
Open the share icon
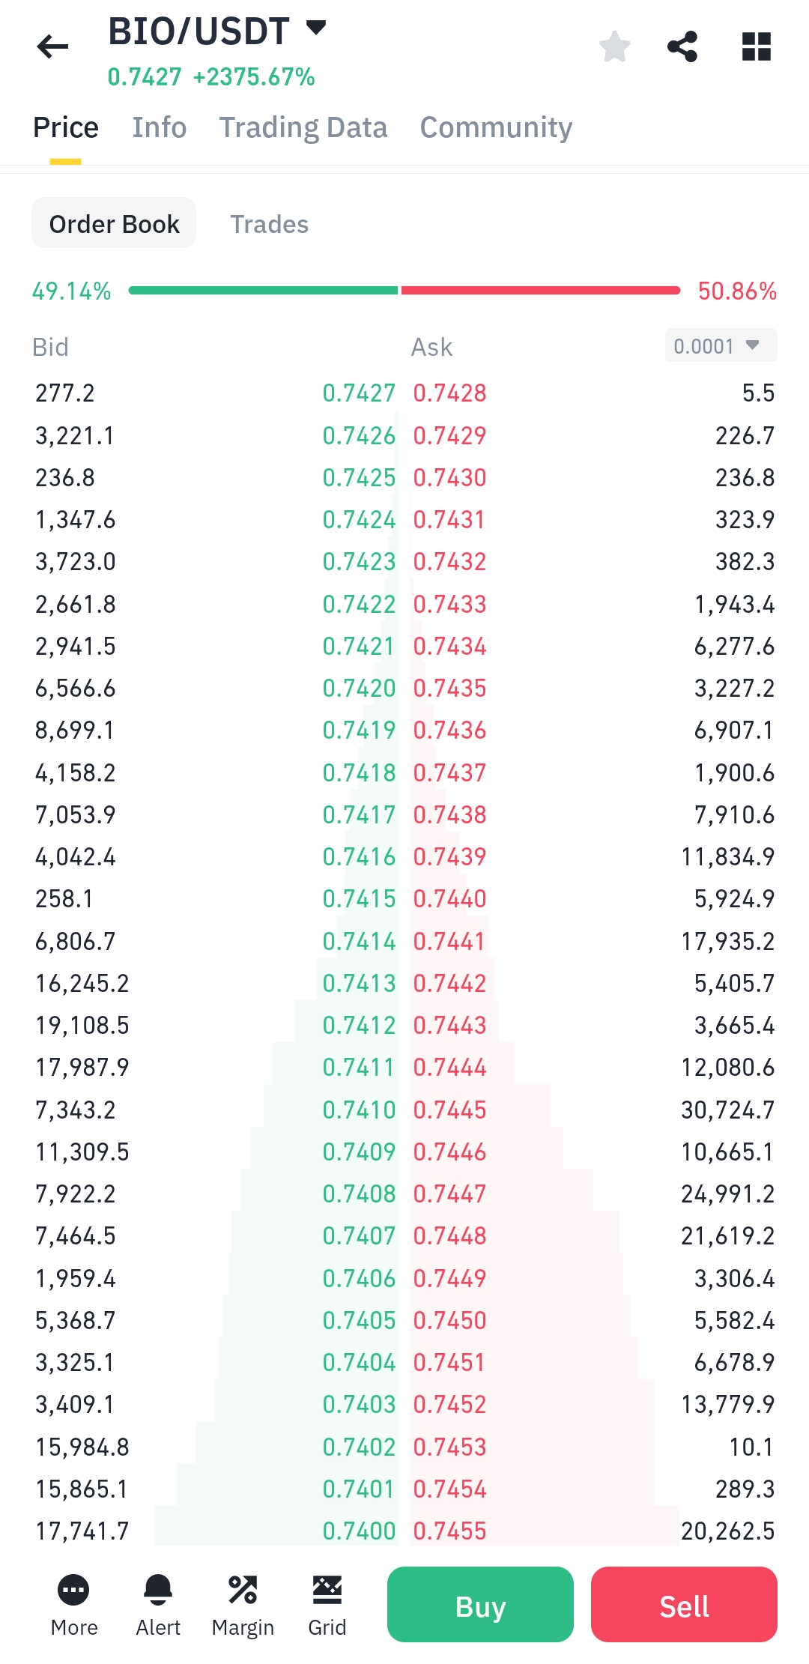pos(682,46)
